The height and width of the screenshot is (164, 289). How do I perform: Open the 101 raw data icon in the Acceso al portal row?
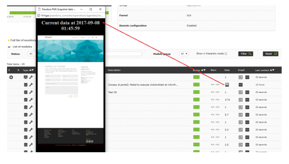(241, 85)
